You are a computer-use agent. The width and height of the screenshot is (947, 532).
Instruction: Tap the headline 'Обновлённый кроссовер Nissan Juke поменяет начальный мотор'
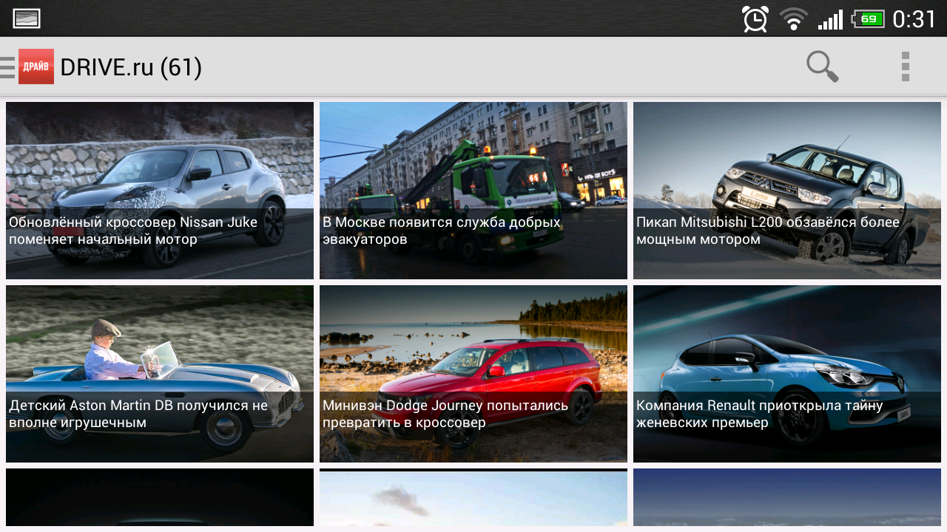(x=133, y=231)
